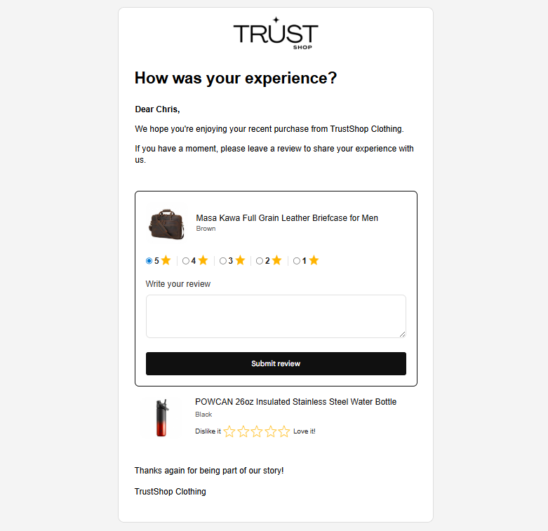Viewport: 548px width, 531px height.
Task: Select the 5 star rating radio button
Action: 149,261
